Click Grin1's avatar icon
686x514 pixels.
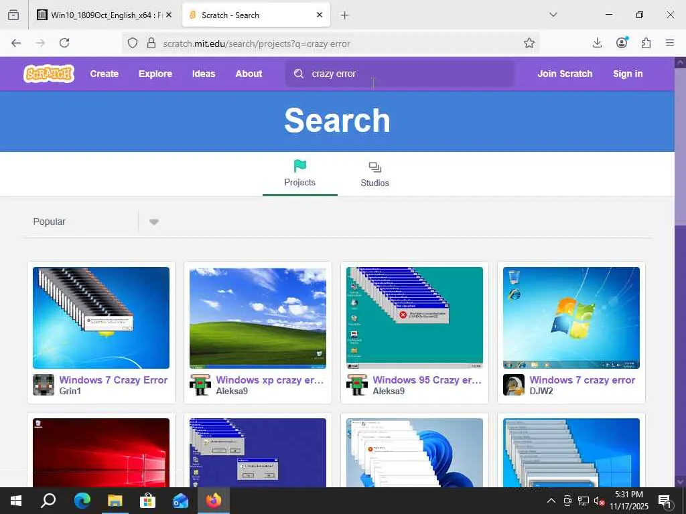(44, 385)
